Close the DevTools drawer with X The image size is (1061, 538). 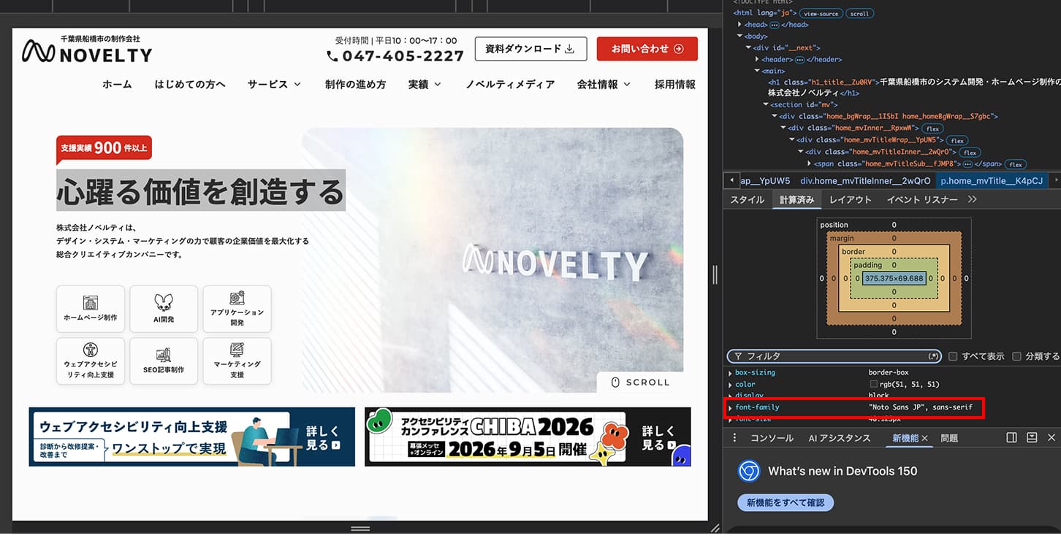tap(1052, 438)
